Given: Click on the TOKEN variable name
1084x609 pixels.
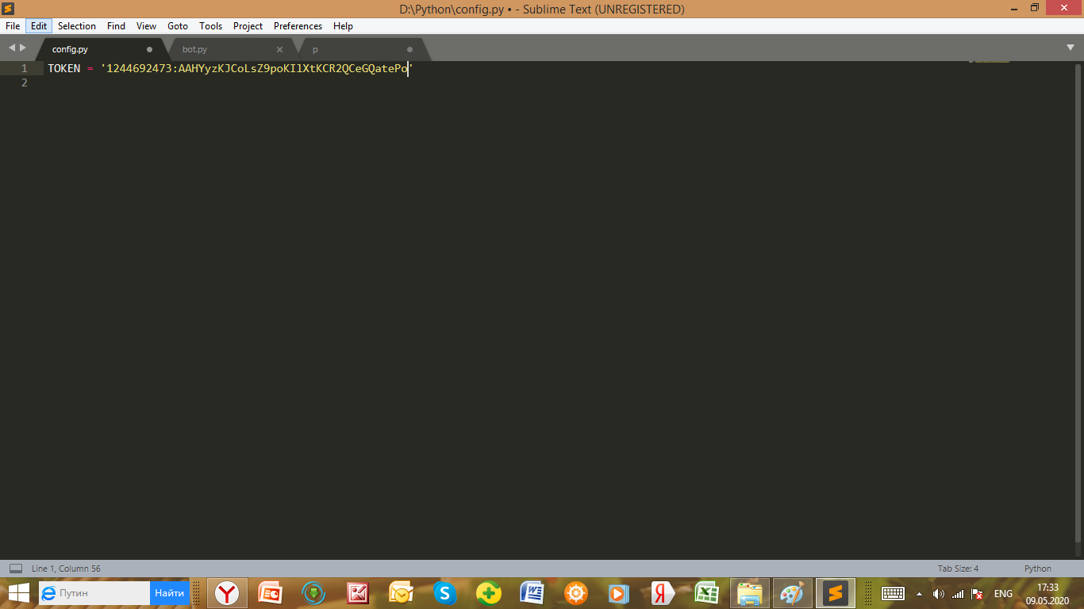Looking at the screenshot, I should click(x=64, y=69).
